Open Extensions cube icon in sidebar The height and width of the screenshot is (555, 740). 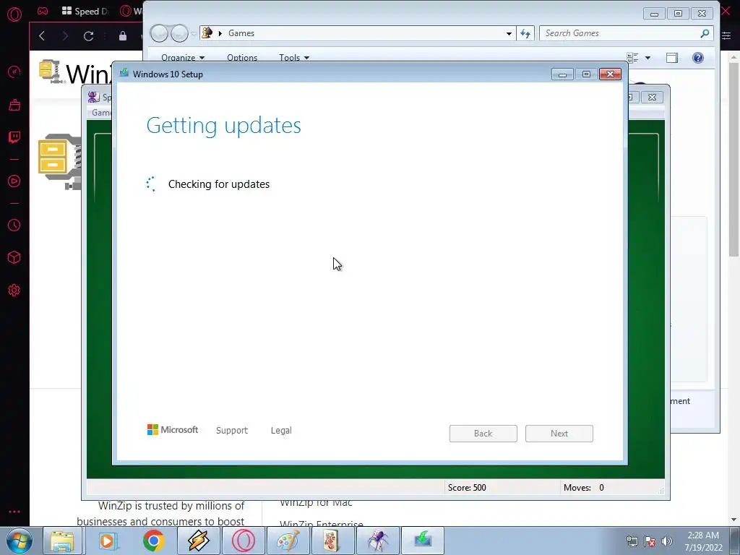[x=14, y=258]
